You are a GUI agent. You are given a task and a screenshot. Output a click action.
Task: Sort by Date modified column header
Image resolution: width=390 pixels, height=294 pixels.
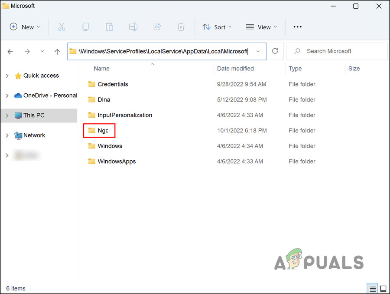click(x=235, y=69)
